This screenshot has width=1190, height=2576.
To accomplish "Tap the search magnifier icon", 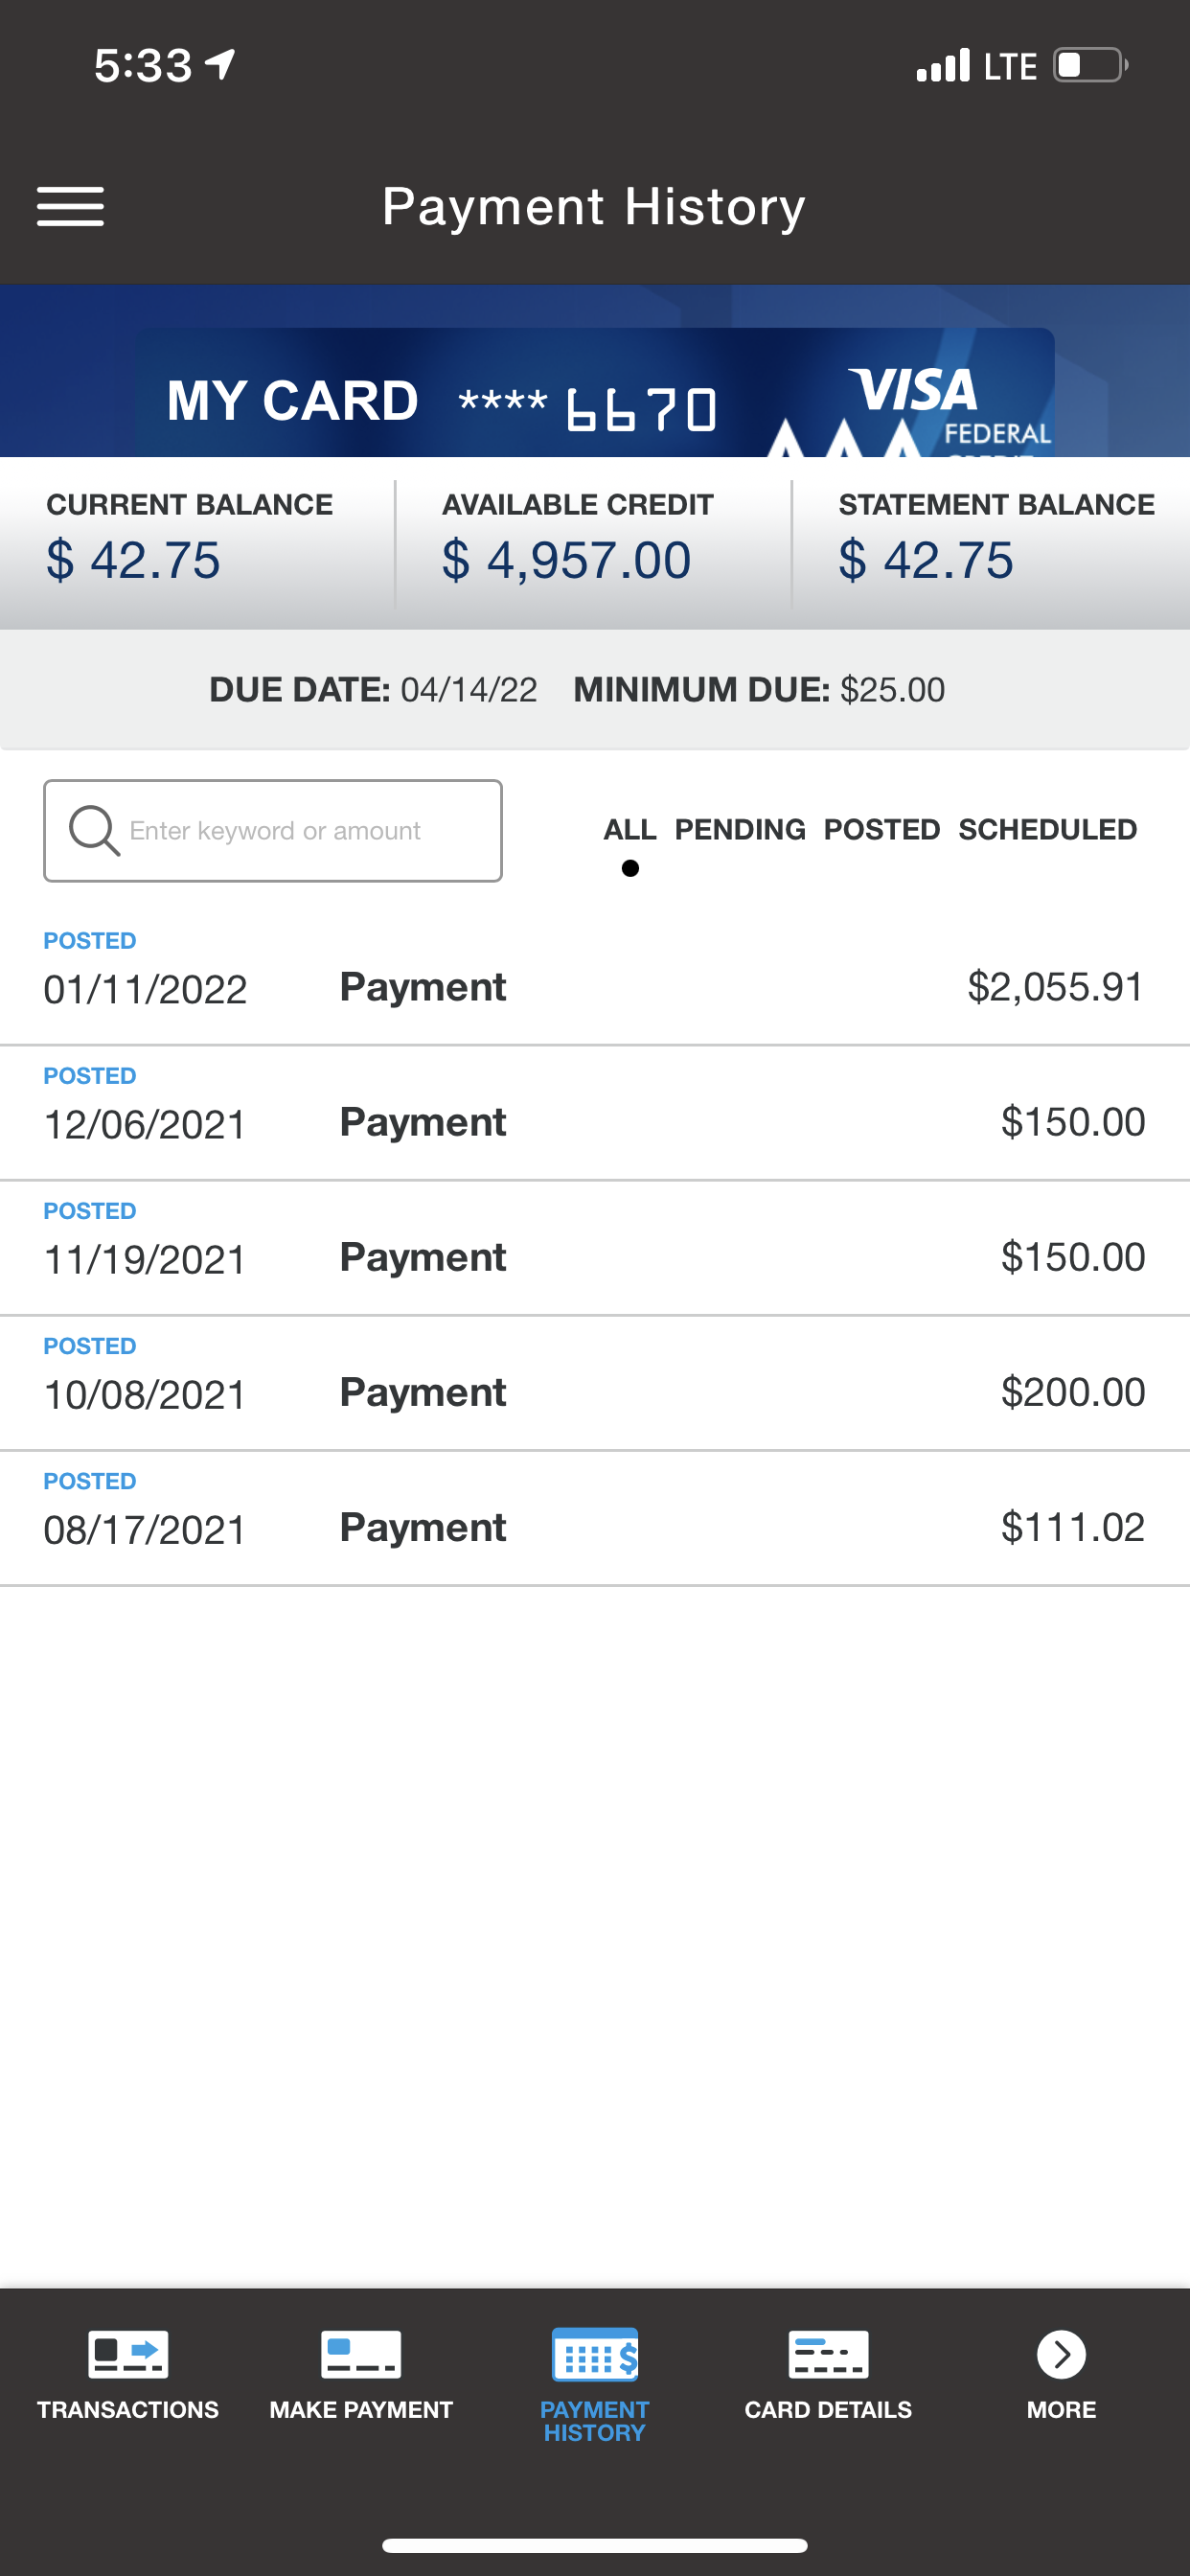I will pyautogui.click(x=94, y=830).
